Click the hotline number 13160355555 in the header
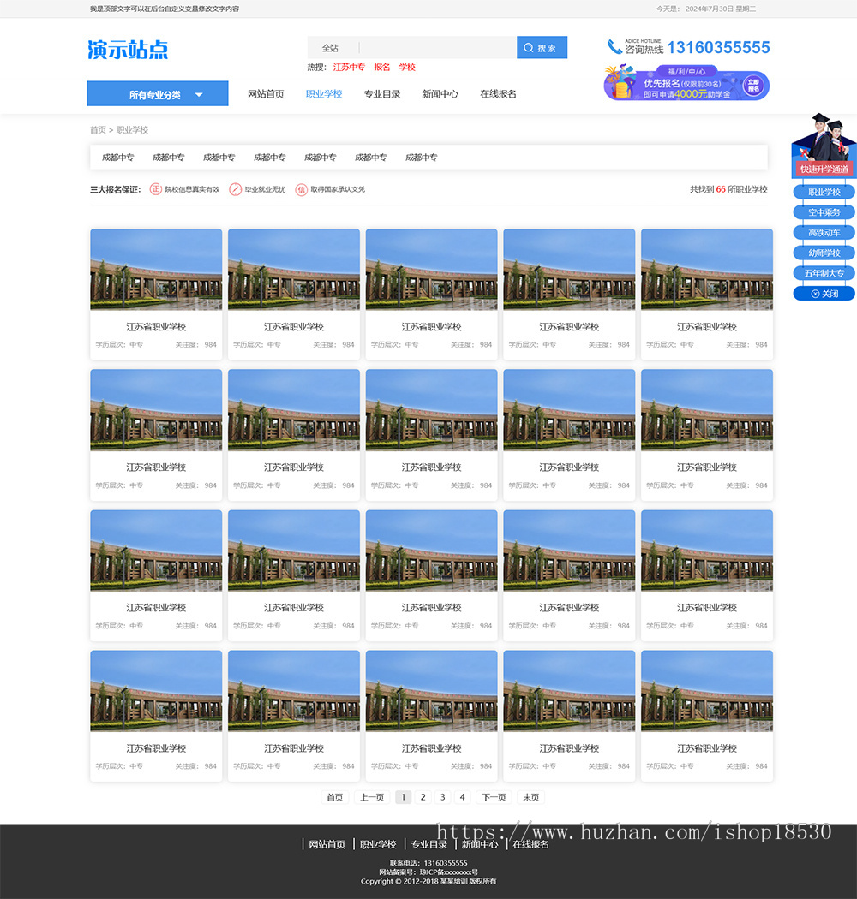Screen dimensions: 857x899 (x=718, y=48)
